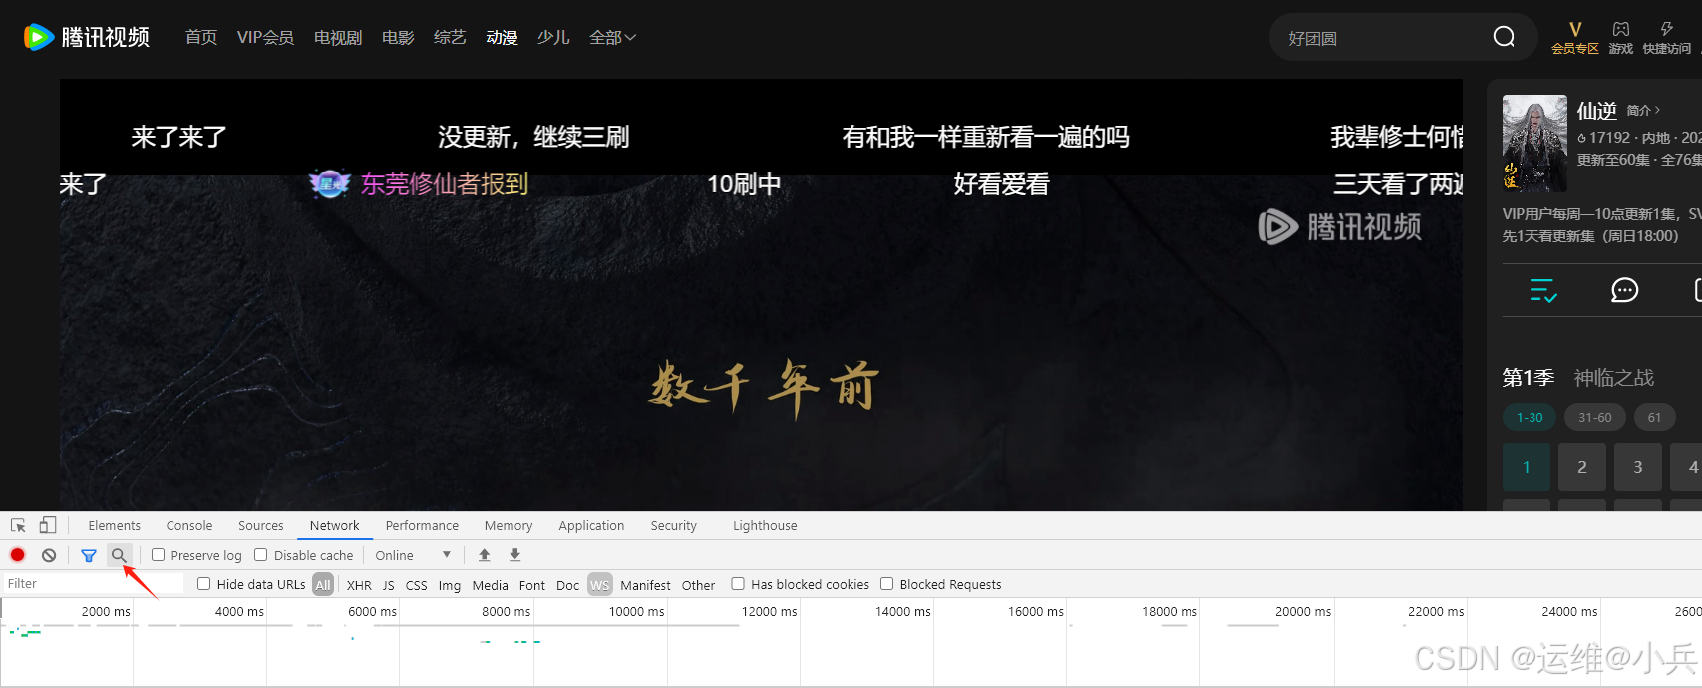Image resolution: width=1702 pixels, height=688 pixels.
Task: Open the VIP会员 navigation link
Action: (x=265, y=37)
